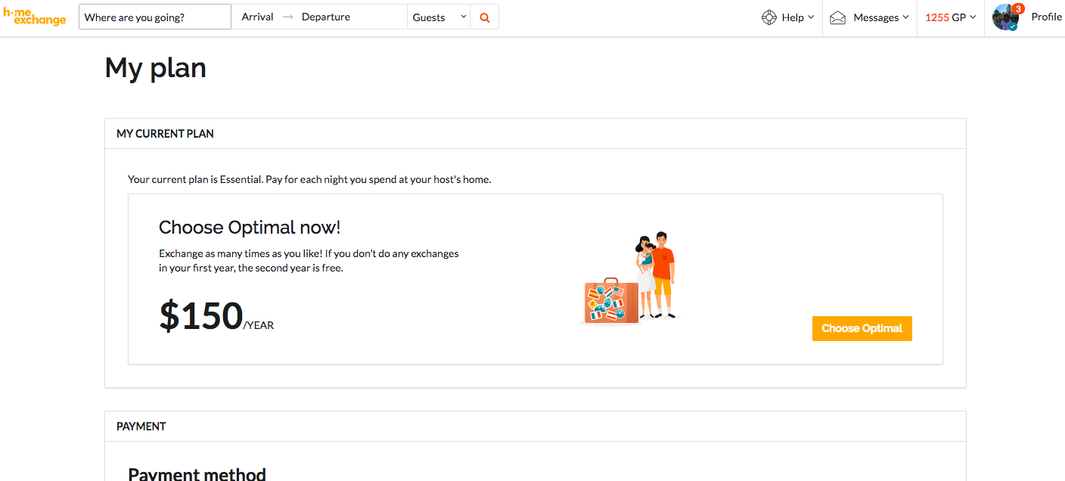Click the Help lifebuoy icon
Viewport: 1065px width, 481px height.
tap(769, 17)
